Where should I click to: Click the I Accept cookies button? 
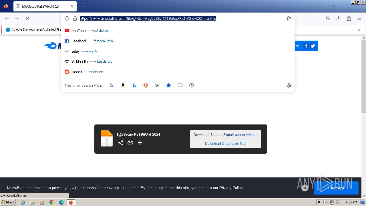[x=336, y=188]
